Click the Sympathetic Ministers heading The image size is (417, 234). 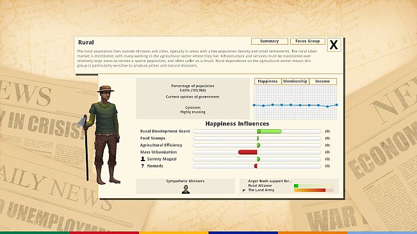coord(185,181)
